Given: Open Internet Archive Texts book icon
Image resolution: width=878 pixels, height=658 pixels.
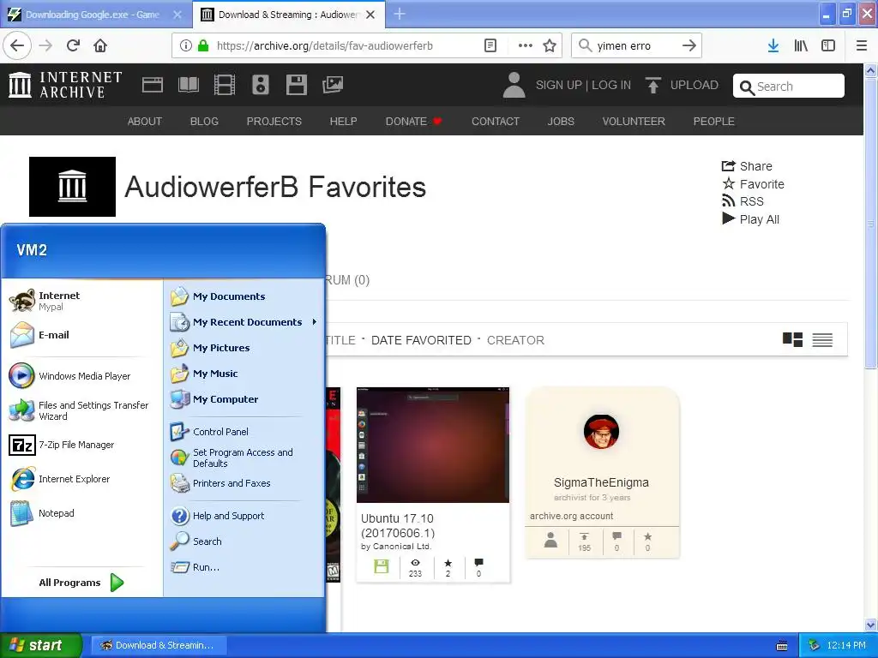Looking at the screenshot, I should [188, 85].
